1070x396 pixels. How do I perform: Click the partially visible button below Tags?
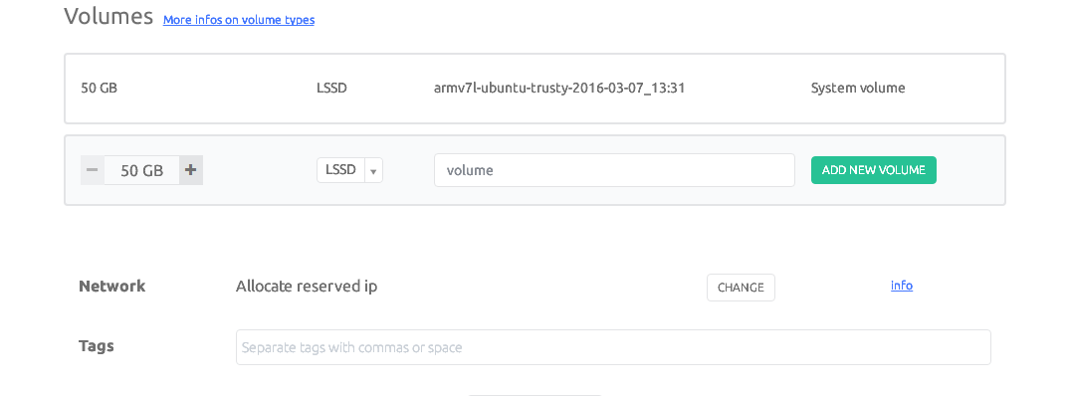(535, 395)
